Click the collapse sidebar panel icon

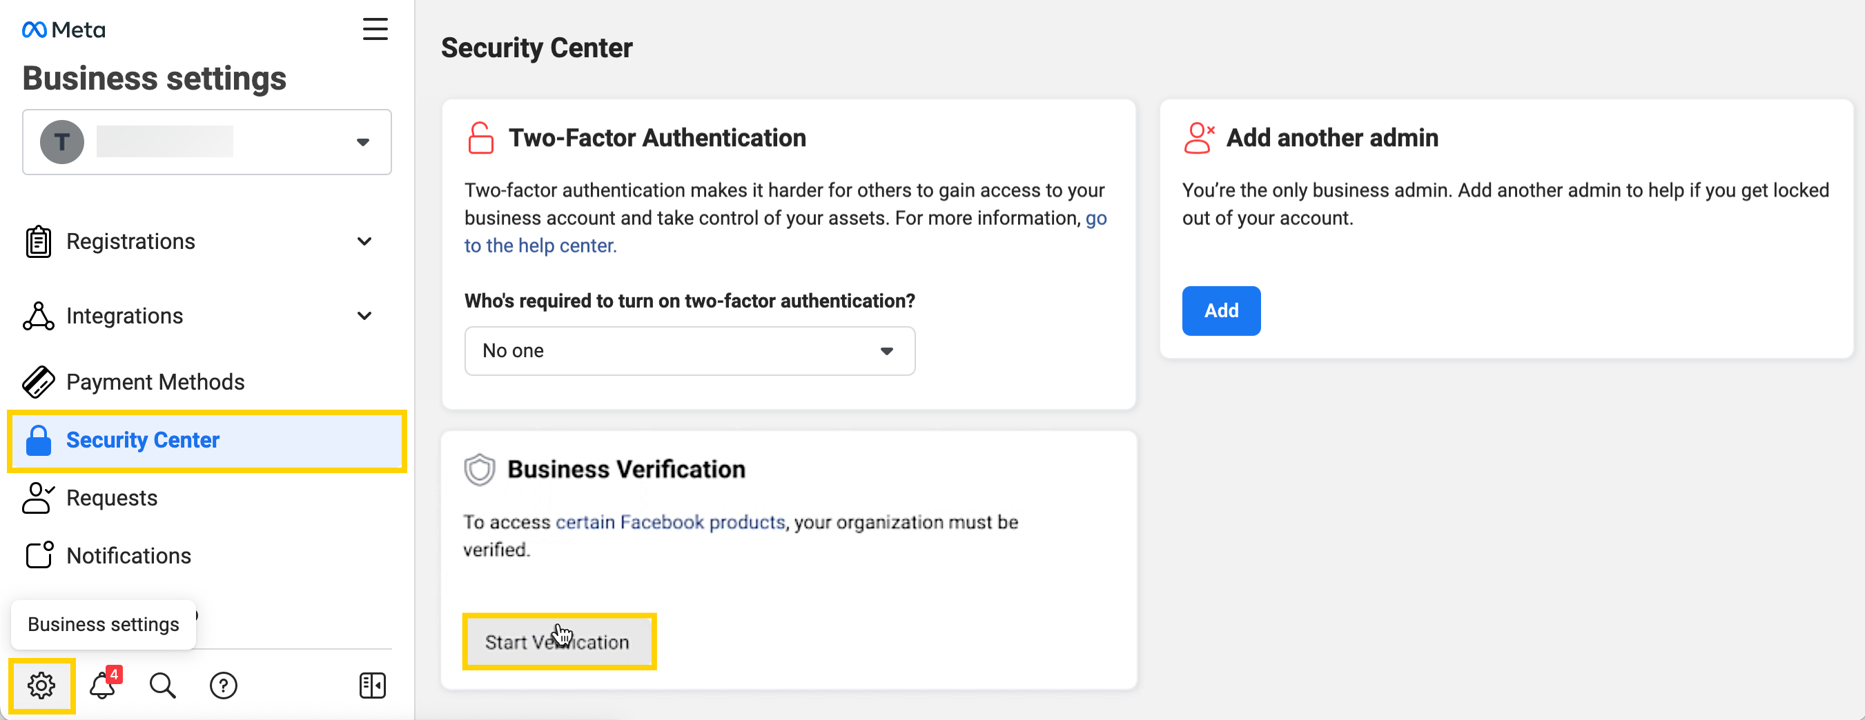point(372,685)
